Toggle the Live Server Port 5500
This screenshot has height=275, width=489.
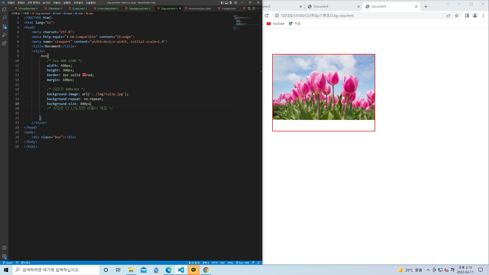coord(242,263)
